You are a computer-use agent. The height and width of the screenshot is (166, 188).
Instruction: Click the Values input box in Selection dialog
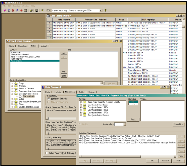162,111
